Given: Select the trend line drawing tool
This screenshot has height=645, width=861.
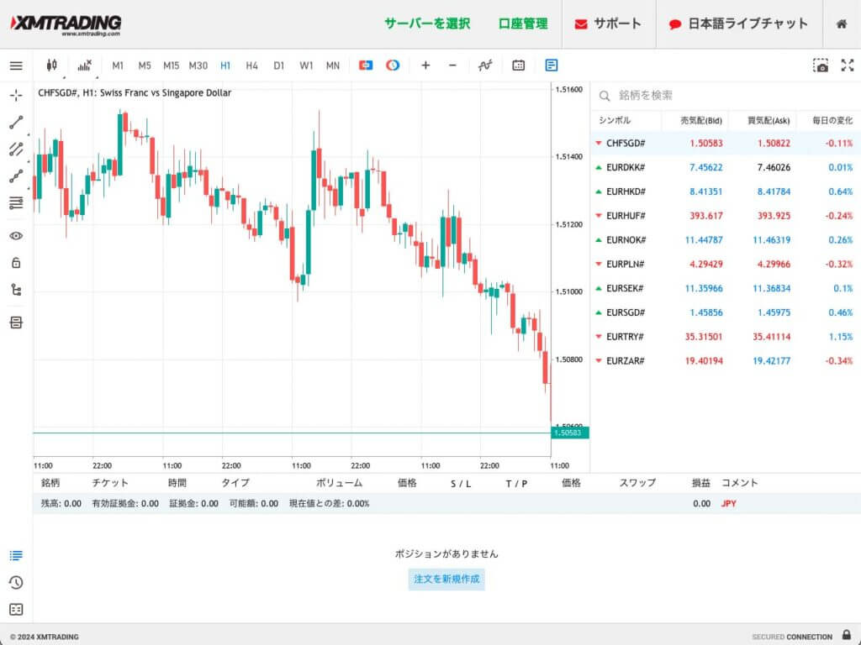Looking at the screenshot, I should click(16, 123).
